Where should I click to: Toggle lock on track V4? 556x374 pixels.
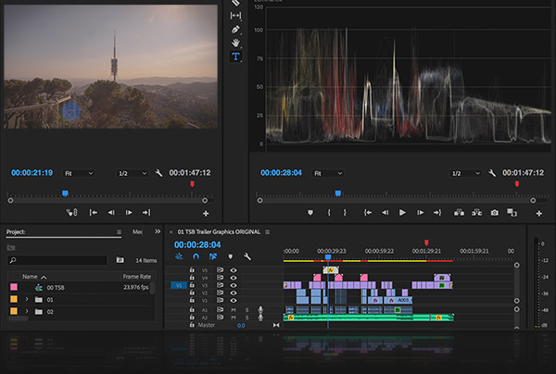191,277
